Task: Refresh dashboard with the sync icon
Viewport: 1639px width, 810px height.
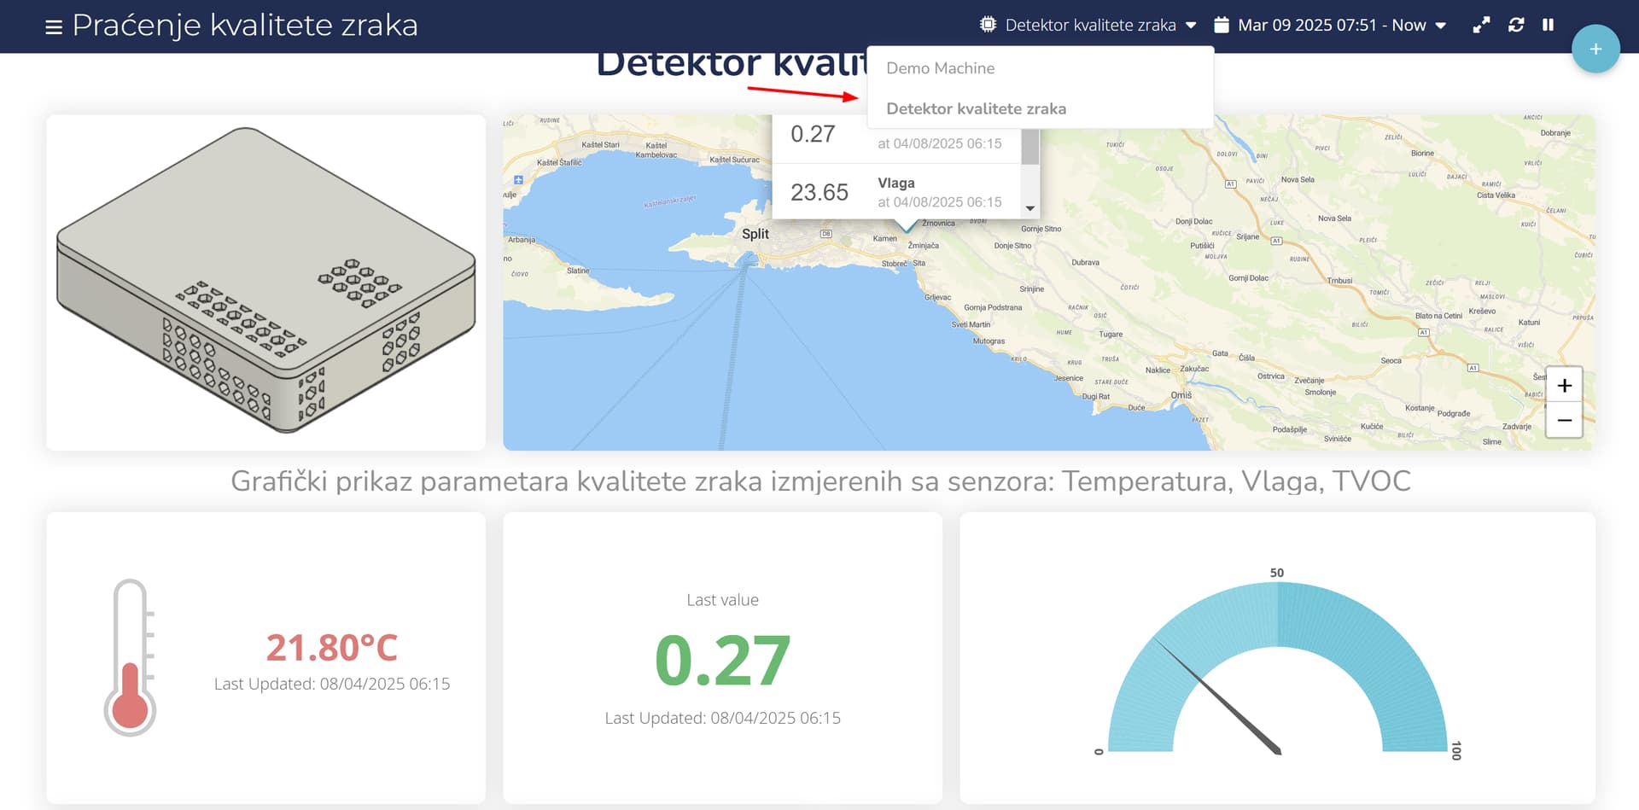Action: pos(1516,25)
